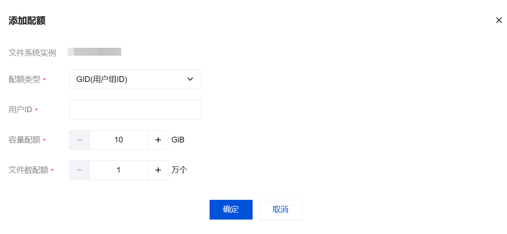Click the 配额类型 field label
507x234 pixels.
pos(25,79)
